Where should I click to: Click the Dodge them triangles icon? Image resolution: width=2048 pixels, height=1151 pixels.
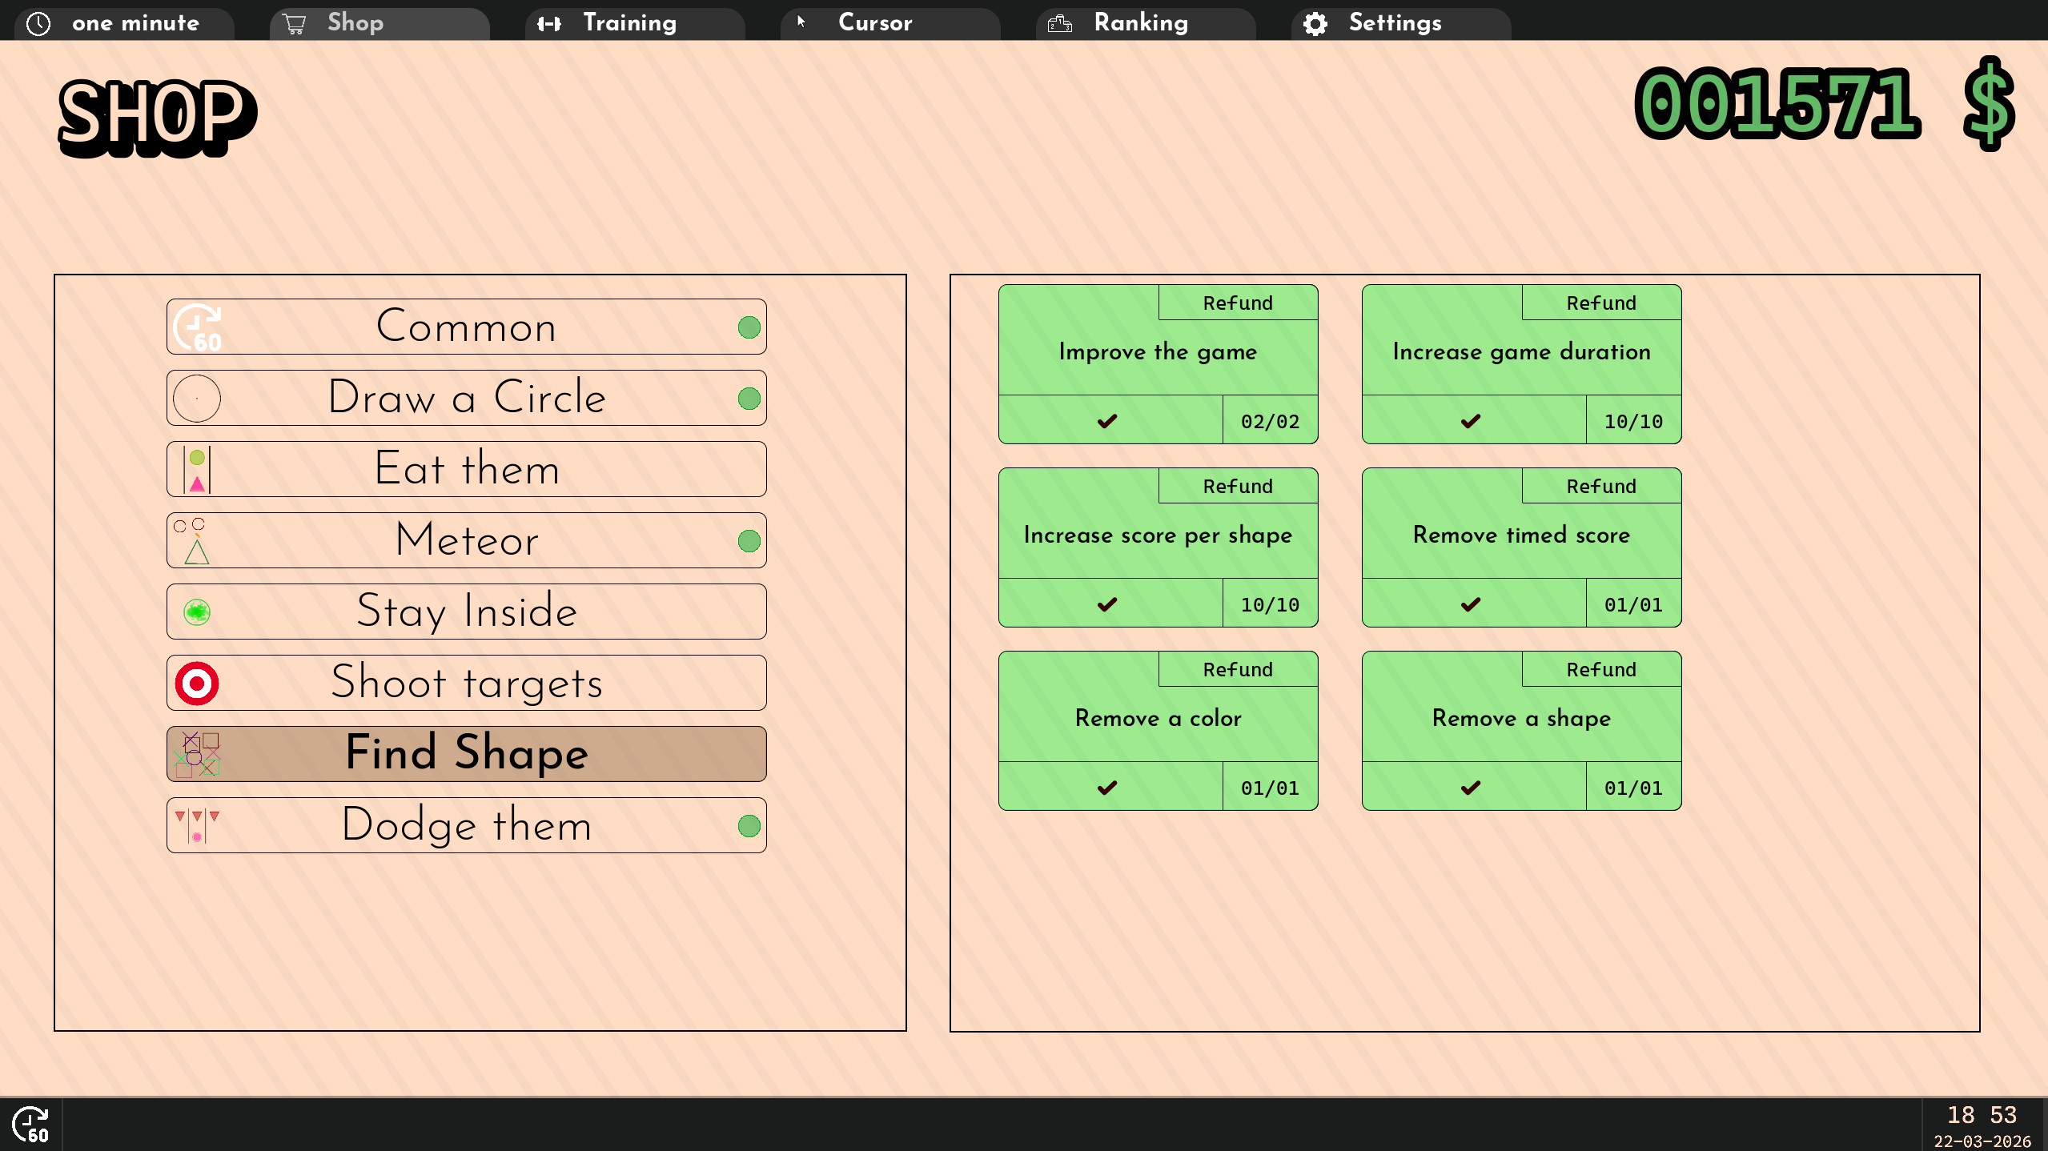pyautogui.click(x=197, y=826)
